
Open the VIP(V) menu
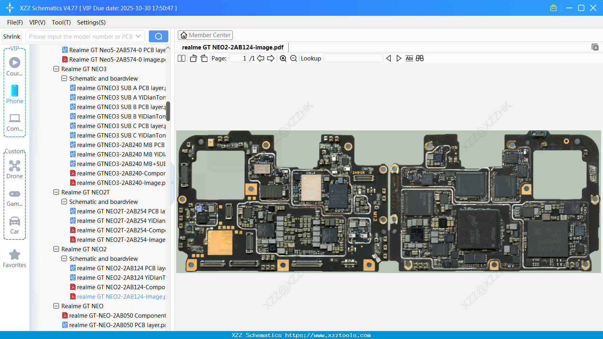37,23
